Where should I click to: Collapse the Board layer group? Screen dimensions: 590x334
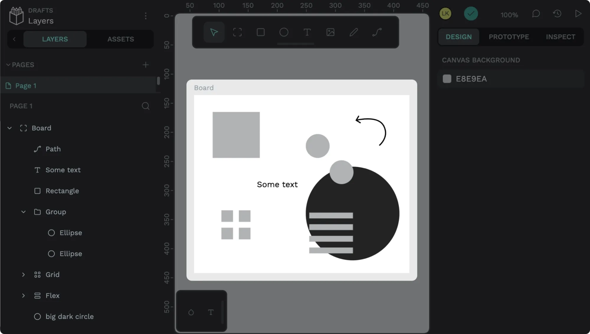[x=9, y=128]
